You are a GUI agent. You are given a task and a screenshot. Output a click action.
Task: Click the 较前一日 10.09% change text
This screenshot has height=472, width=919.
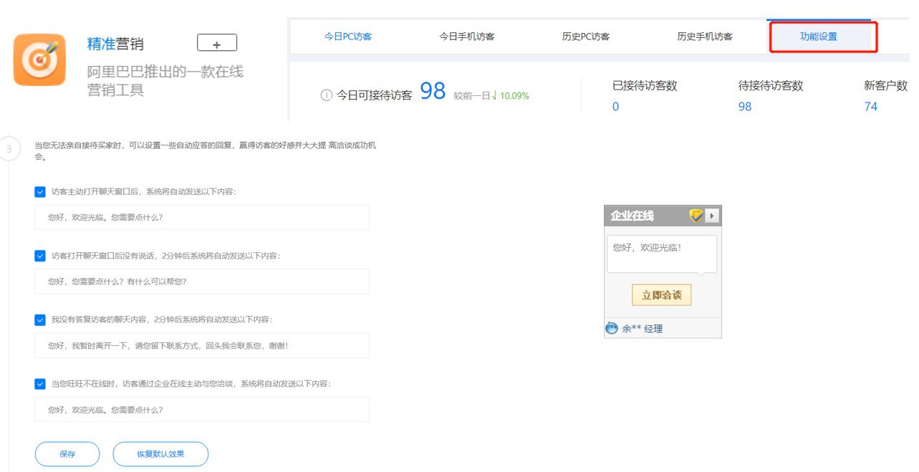[x=491, y=96]
